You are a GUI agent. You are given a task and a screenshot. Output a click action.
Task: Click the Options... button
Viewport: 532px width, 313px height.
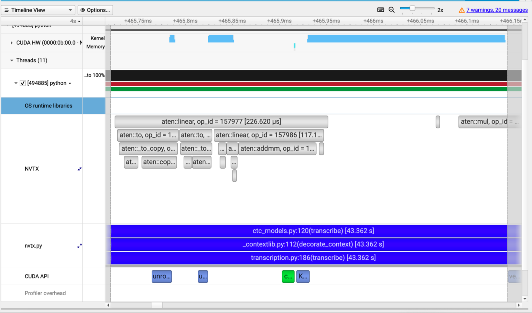tap(95, 10)
